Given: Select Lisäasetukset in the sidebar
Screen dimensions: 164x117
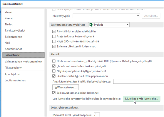Looking at the screenshot, I should click(x=23, y=55).
